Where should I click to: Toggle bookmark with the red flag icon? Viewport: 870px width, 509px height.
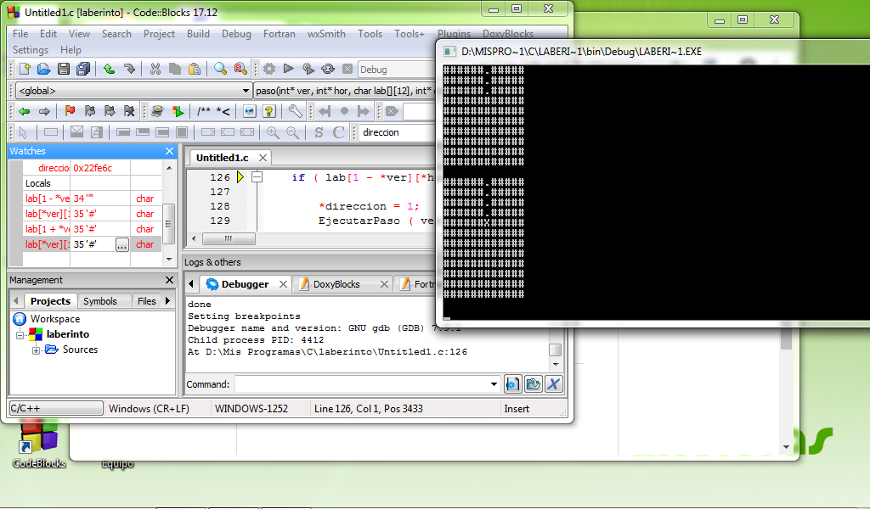click(70, 111)
